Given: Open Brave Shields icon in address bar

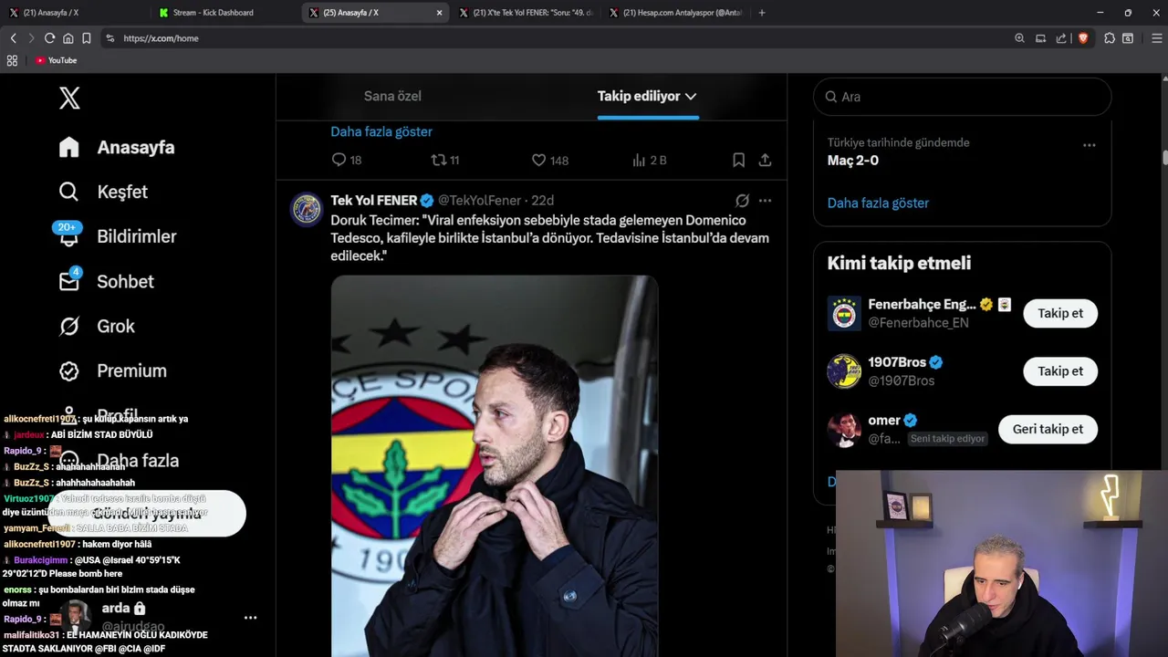Looking at the screenshot, I should click(1083, 38).
